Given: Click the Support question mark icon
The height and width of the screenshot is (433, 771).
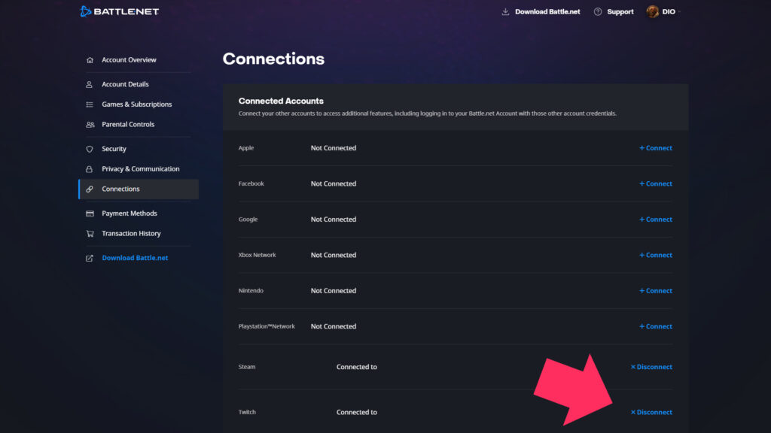Looking at the screenshot, I should tap(597, 12).
